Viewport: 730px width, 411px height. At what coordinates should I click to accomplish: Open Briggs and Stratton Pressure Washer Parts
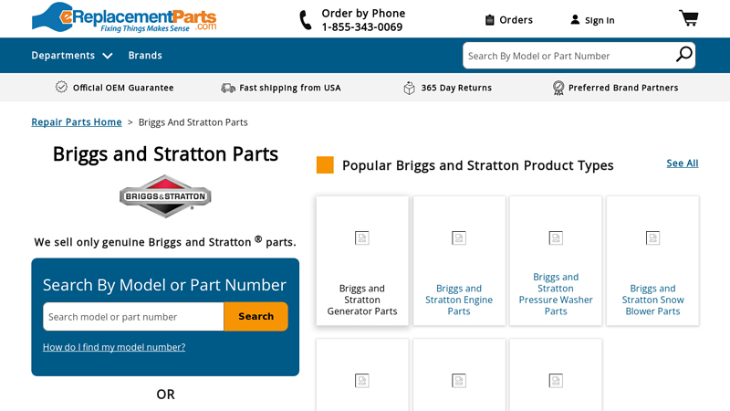pos(556,294)
